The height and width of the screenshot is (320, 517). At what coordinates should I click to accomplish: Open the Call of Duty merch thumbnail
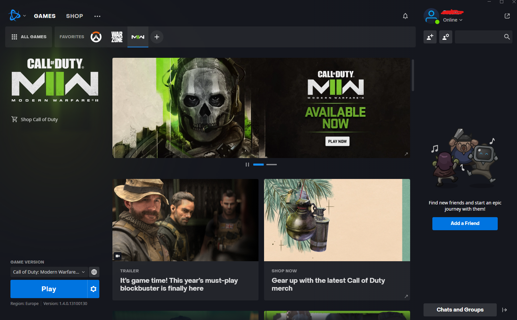[x=337, y=220]
